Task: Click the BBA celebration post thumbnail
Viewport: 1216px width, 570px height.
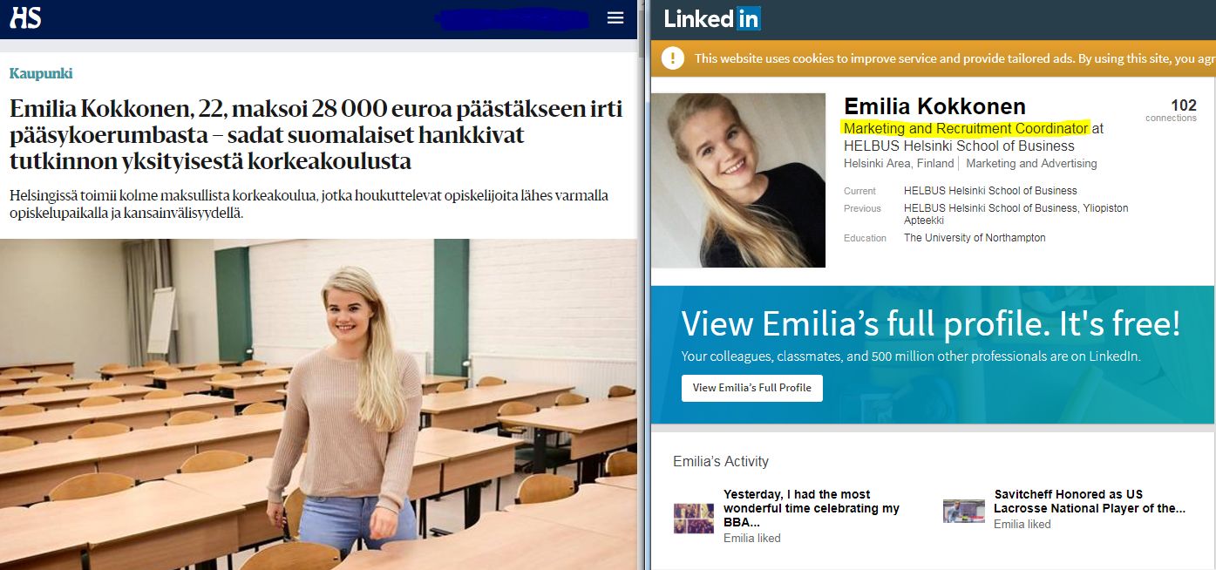Action: (694, 518)
